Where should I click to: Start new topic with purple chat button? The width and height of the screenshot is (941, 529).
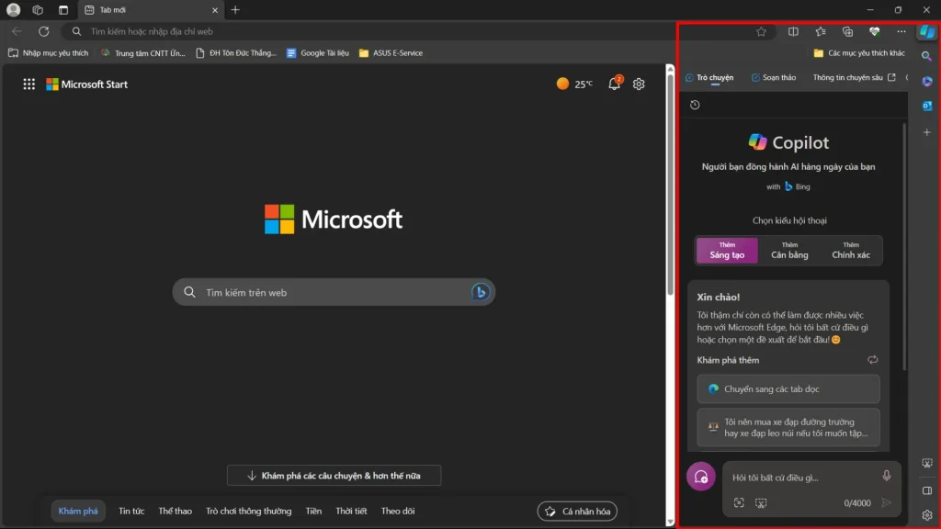[701, 477]
